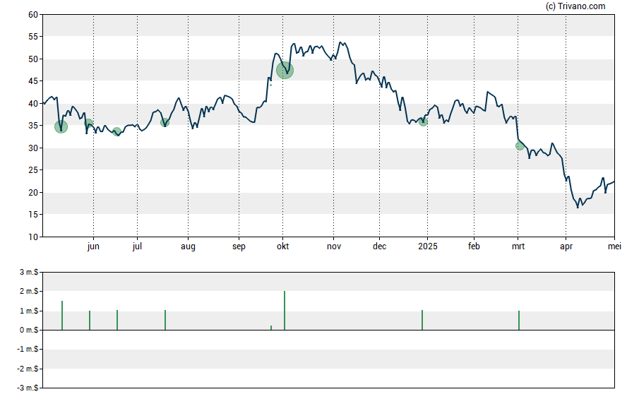Click the '40' price axis label

33,104
